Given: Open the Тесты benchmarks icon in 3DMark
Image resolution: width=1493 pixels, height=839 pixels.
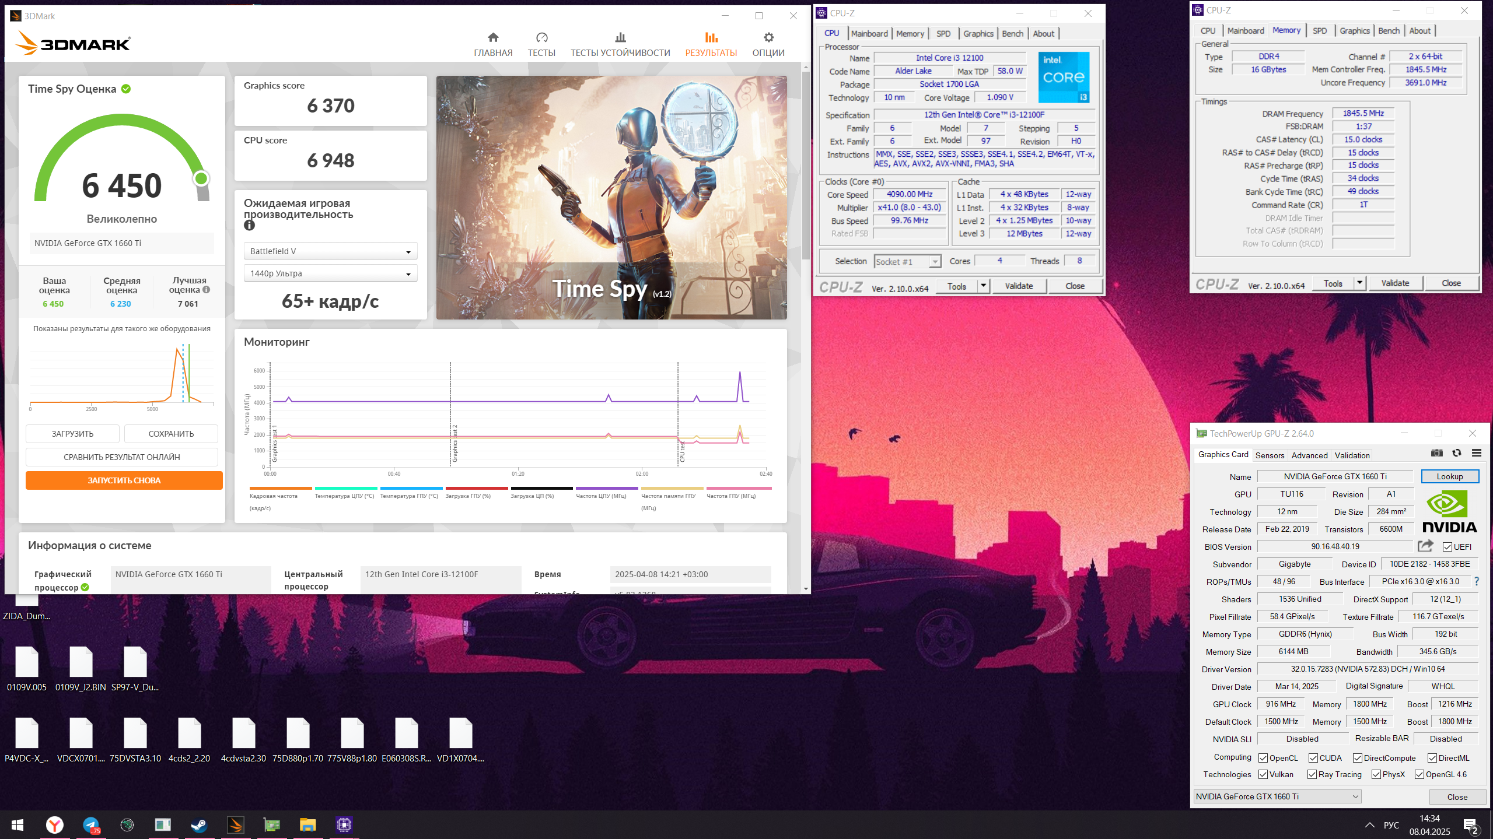Looking at the screenshot, I should (x=541, y=37).
